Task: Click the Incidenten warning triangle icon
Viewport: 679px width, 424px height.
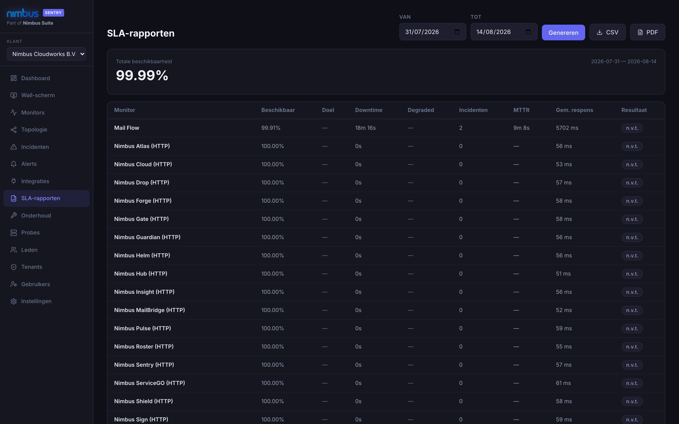Action: (14, 147)
